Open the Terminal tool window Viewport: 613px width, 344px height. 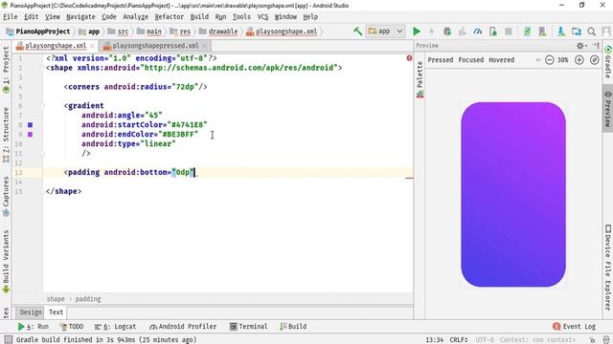(248, 327)
